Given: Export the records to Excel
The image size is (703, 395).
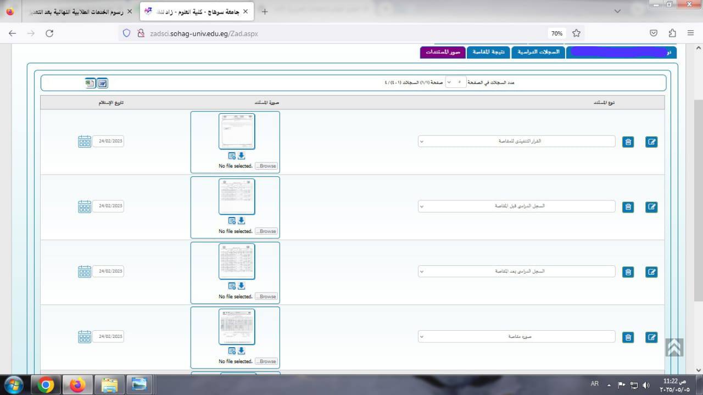Looking at the screenshot, I should pos(90,83).
